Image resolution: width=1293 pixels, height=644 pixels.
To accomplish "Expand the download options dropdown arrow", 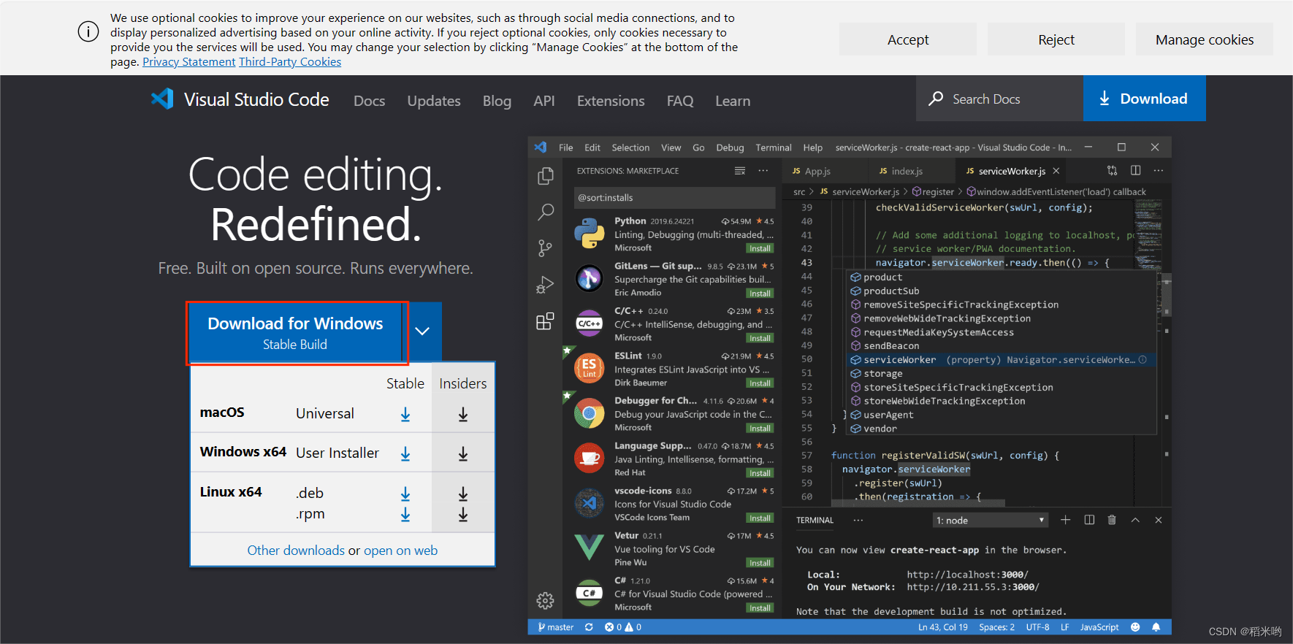I will tap(422, 331).
